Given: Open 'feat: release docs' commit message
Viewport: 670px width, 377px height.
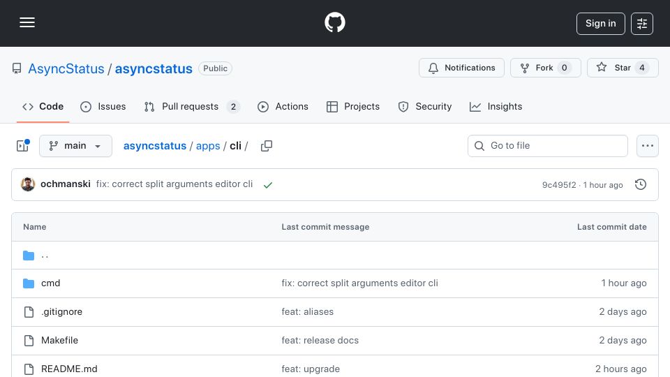Looking at the screenshot, I should pos(320,340).
